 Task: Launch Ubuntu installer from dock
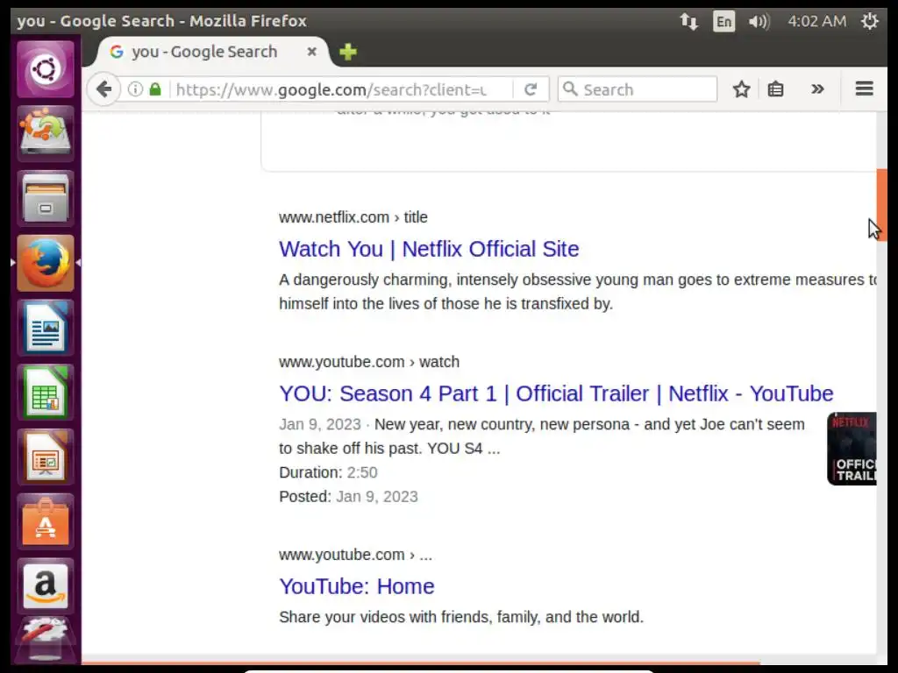(46, 133)
